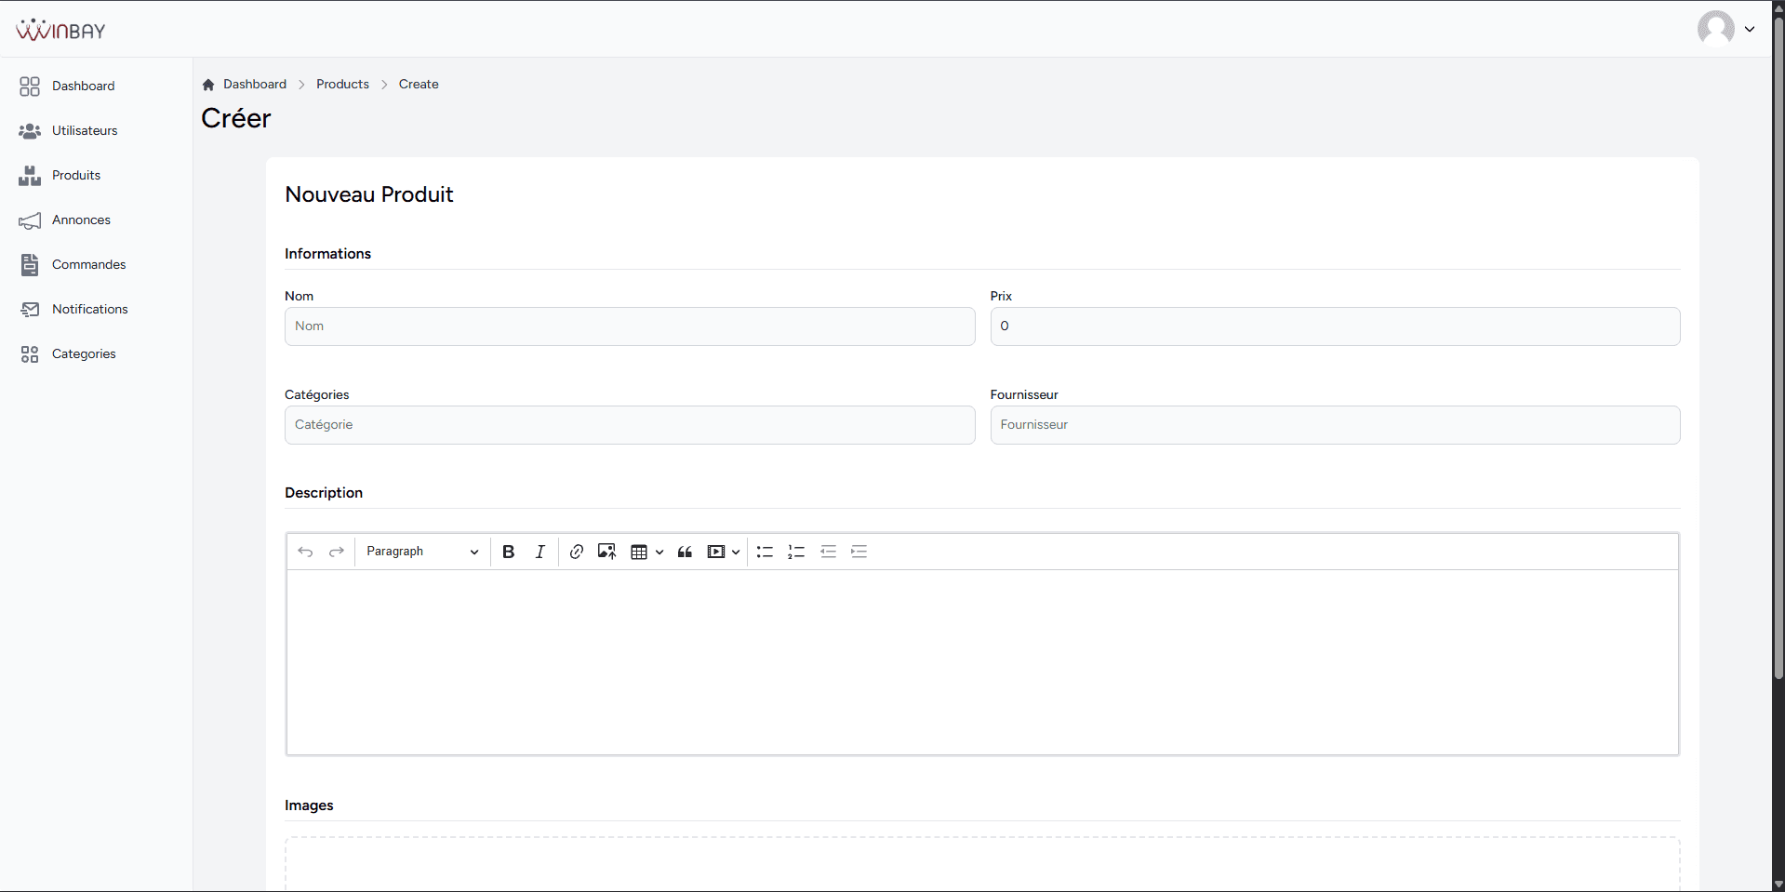The width and height of the screenshot is (1785, 892).
Task: Click the Utilisateurs people icon
Action: (30, 131)
